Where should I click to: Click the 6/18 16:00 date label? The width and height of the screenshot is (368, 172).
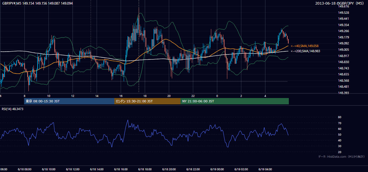[x=121, y=169]
